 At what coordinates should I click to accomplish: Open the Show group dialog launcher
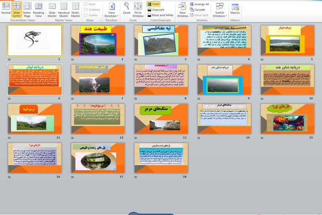tap(100, 20)
